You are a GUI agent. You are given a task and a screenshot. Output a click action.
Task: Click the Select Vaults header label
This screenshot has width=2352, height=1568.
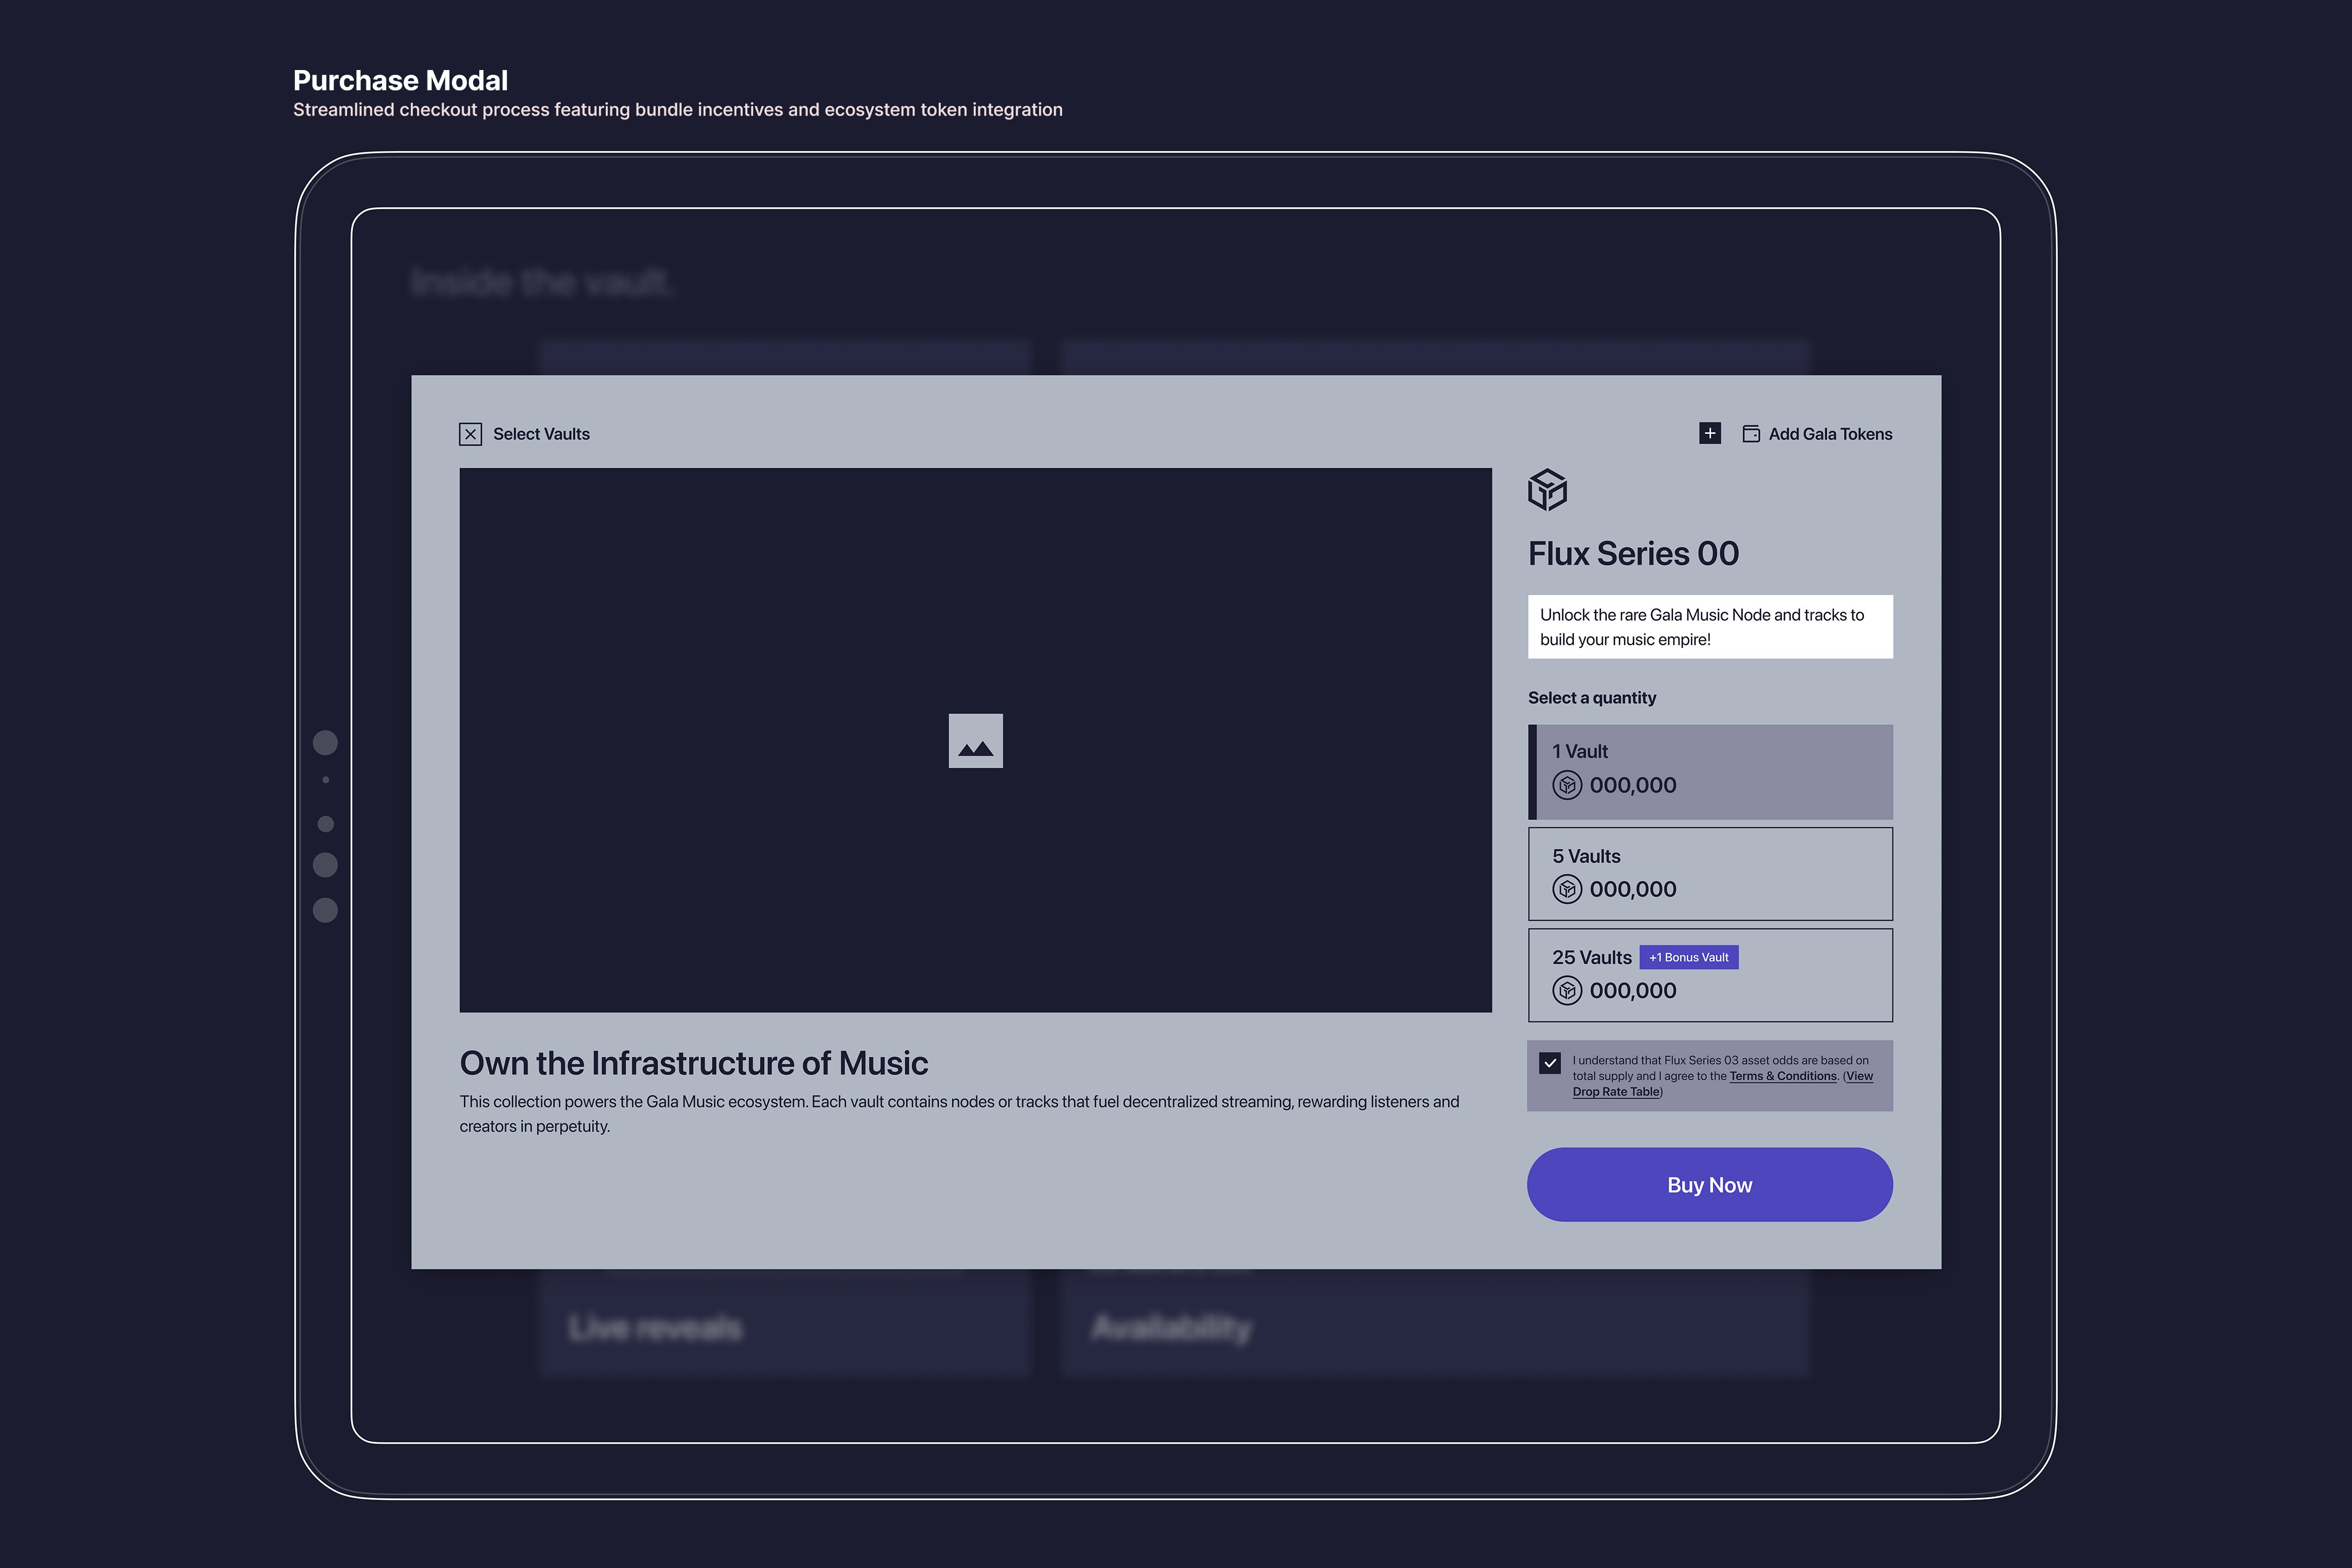(541, 434)
